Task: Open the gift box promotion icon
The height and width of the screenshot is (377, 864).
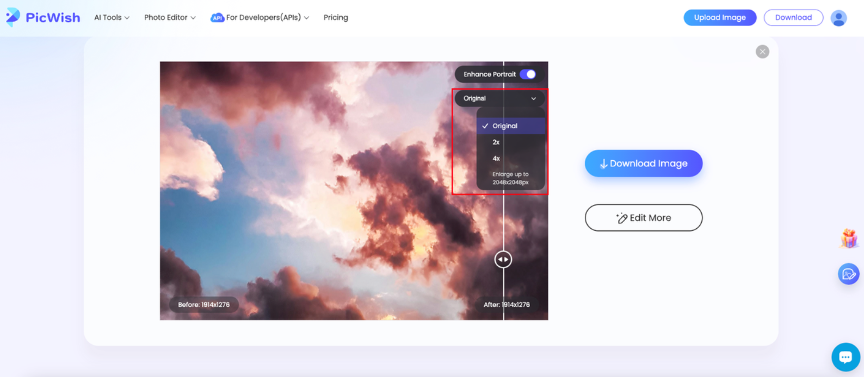Action: pos(849,238)
